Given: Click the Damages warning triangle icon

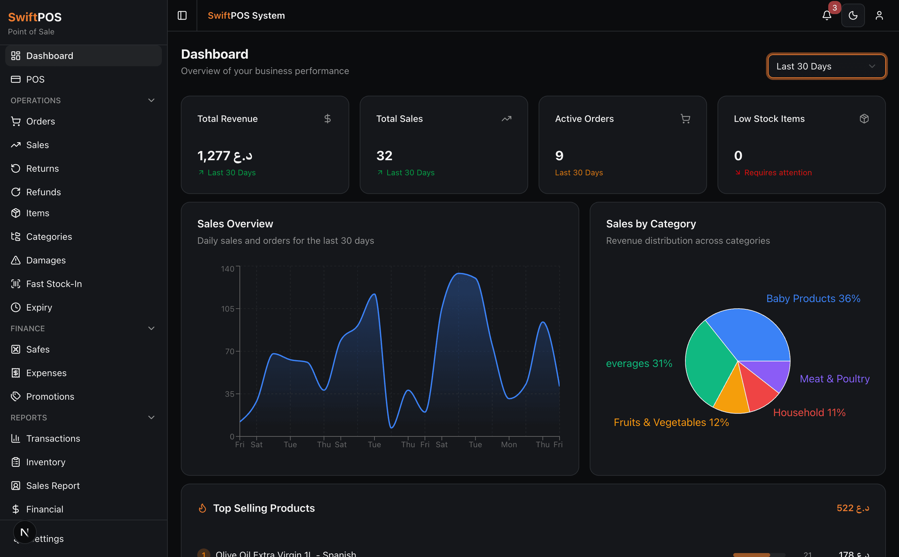Looking at the screenshot, I should tap(15, 260).
